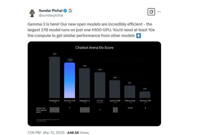197x135 pixels.
Task: Click the Mistral Large bar in chart
Action: coord(130,92)
